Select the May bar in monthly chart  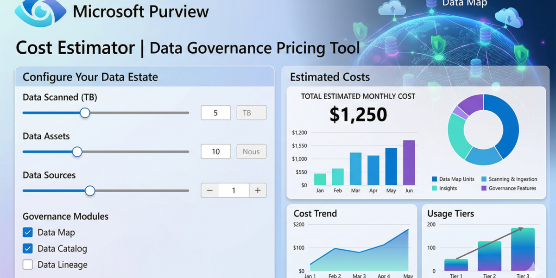391,167
